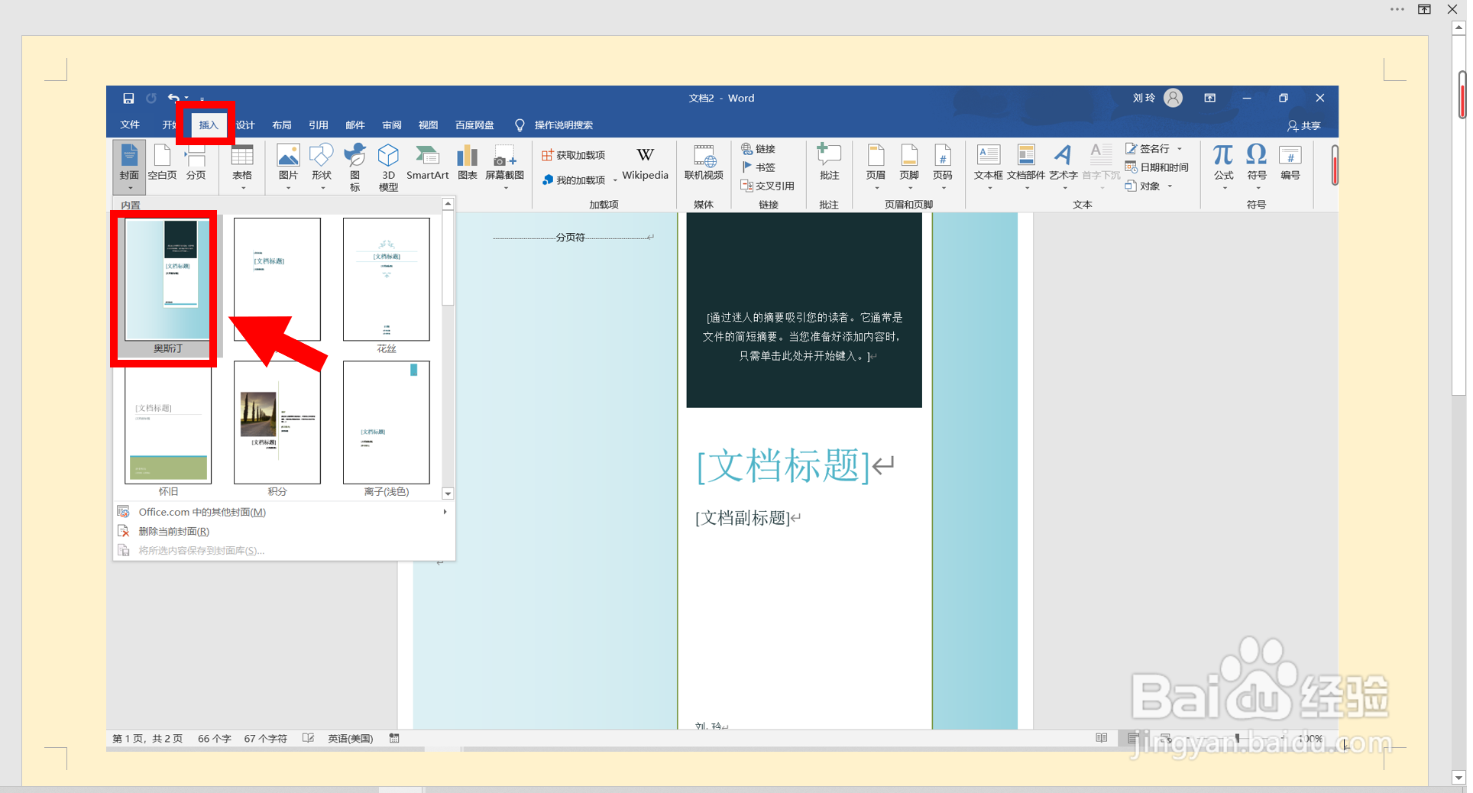Add a 批注 comment
Screen dimensions: 1473x793
tap(829, 163)
